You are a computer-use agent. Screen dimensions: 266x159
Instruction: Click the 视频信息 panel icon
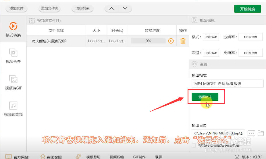coord(194,20)
